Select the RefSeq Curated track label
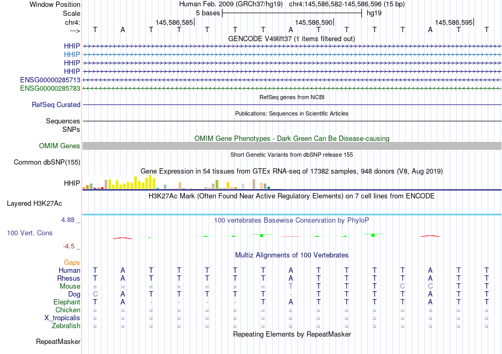 (55, 105)
